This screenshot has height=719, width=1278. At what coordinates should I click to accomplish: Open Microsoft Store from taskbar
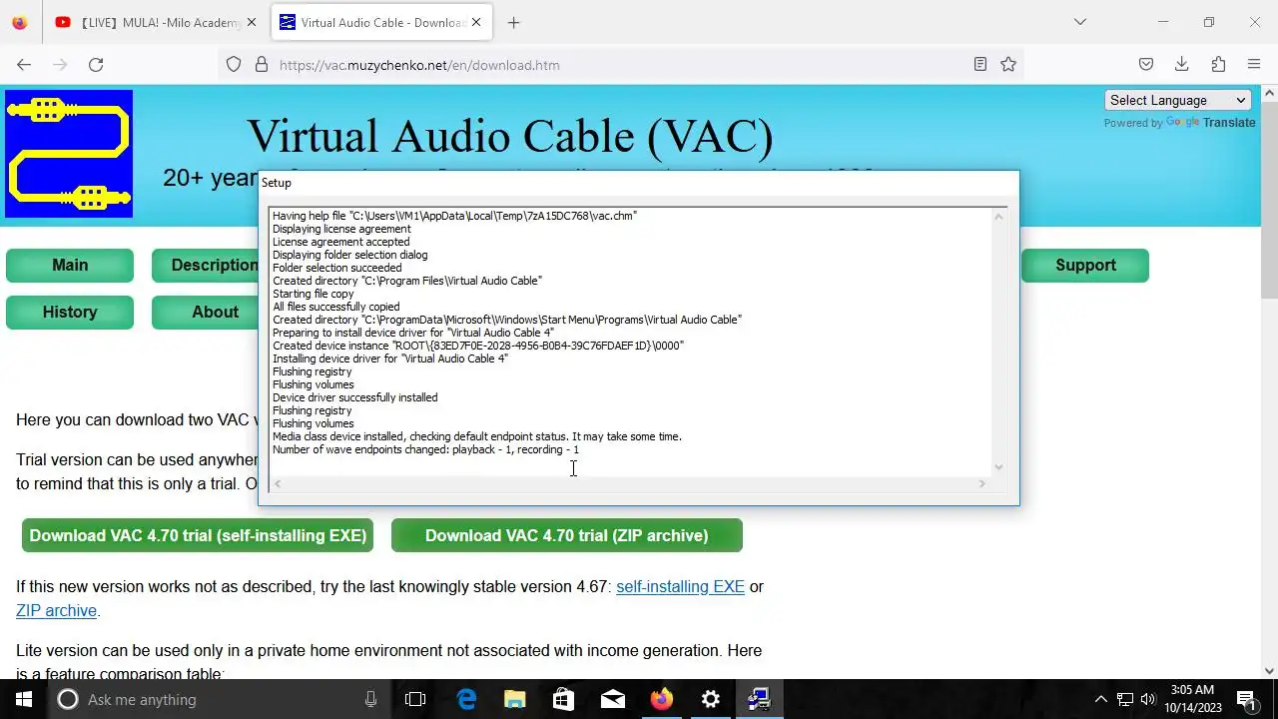564,699
